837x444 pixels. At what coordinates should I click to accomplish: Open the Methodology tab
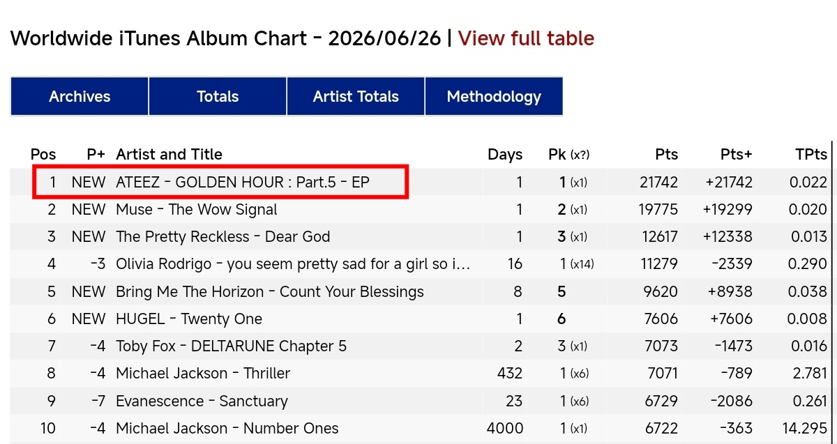pyautogui.click(x=494, y=97)
